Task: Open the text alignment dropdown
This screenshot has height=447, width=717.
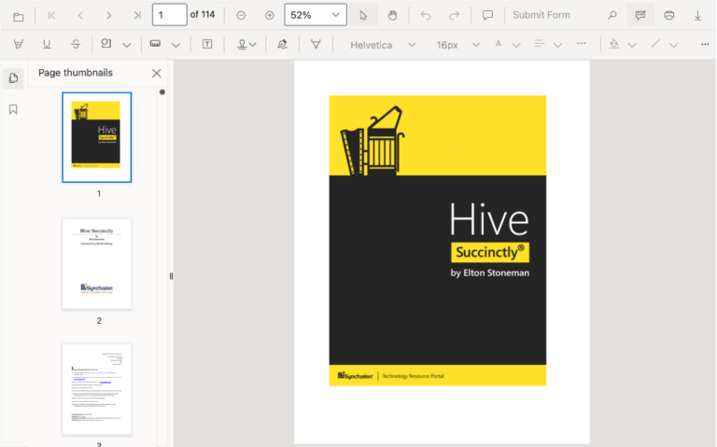Action: click(548, 45)
